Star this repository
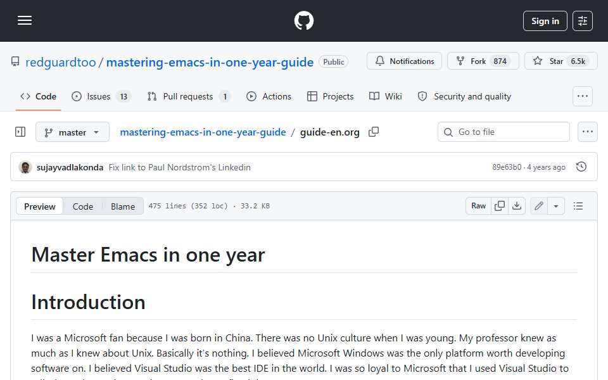 click(560, 61)
